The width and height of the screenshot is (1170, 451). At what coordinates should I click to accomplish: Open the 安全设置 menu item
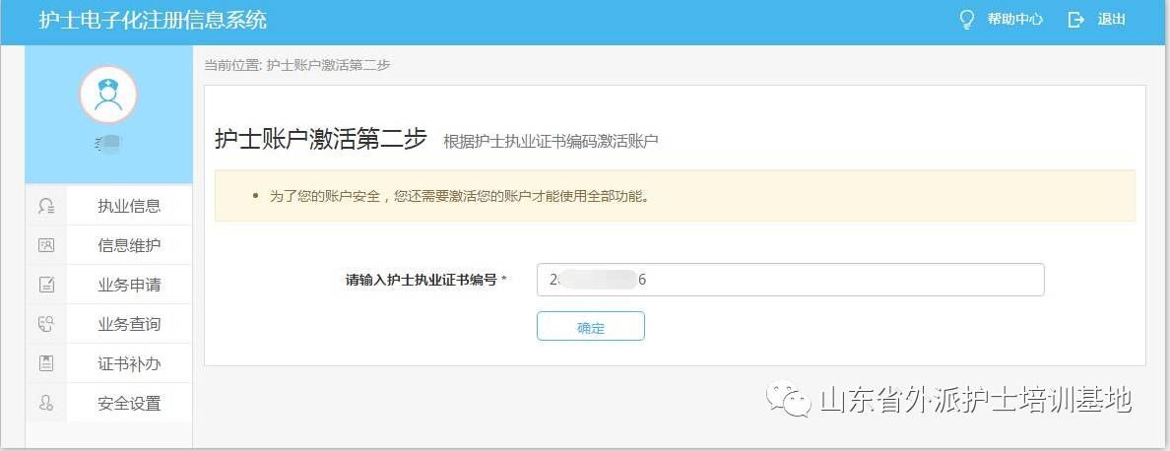point(129,403)
